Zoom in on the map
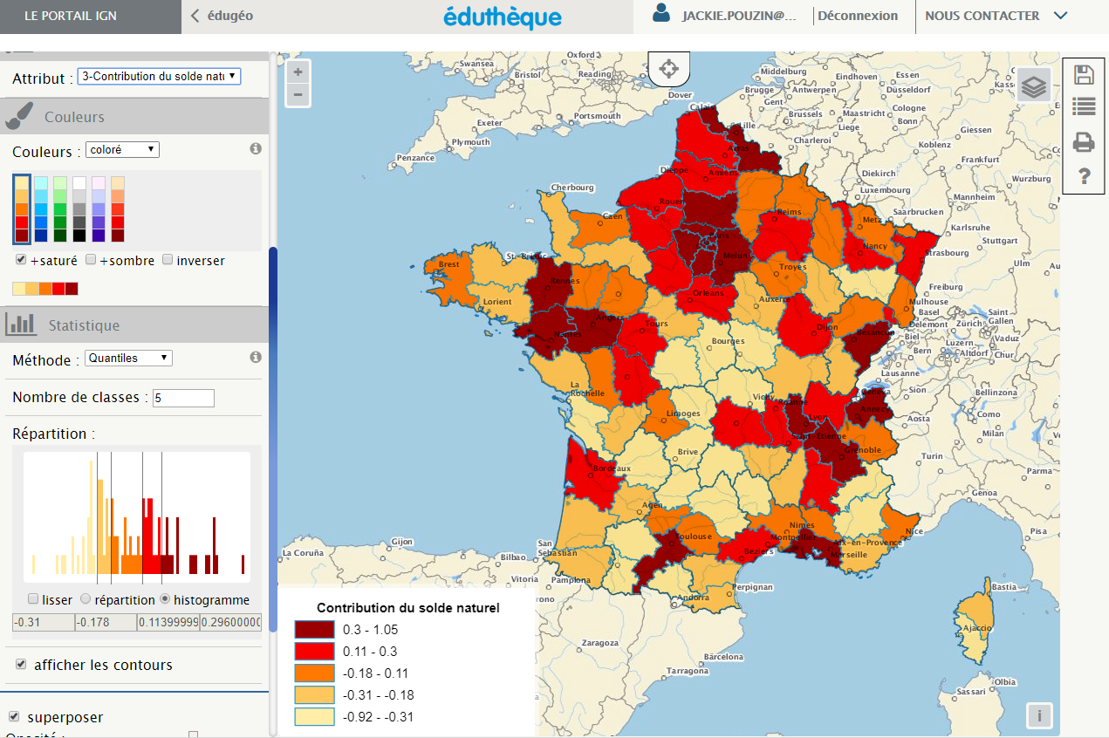This screenshot has height=738, width=1109. pyautogui.click(x=298, y=72)
